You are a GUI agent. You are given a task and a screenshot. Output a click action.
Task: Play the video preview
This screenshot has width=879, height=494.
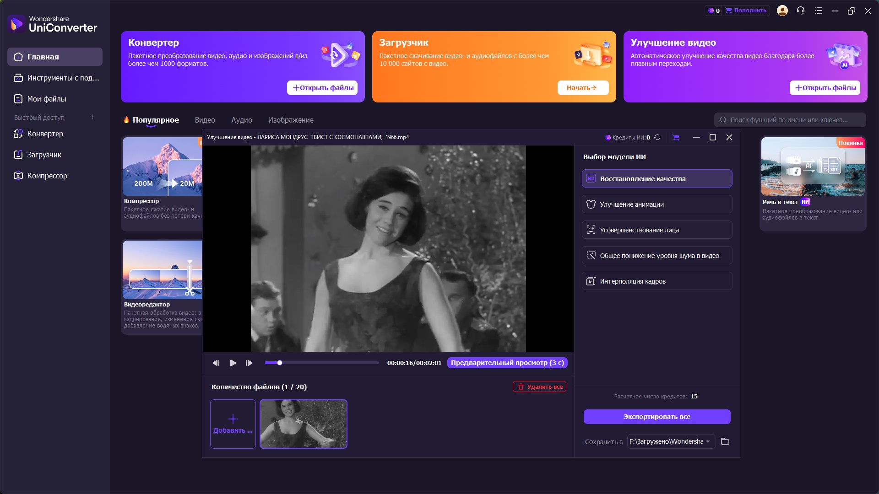(x=233, y=363)
